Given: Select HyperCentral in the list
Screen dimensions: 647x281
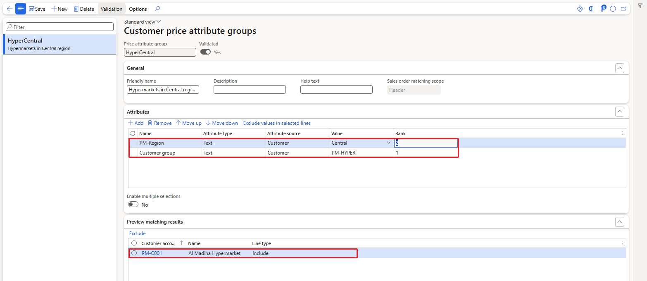Looking at the screenshot, I should [x=59, y=44].
